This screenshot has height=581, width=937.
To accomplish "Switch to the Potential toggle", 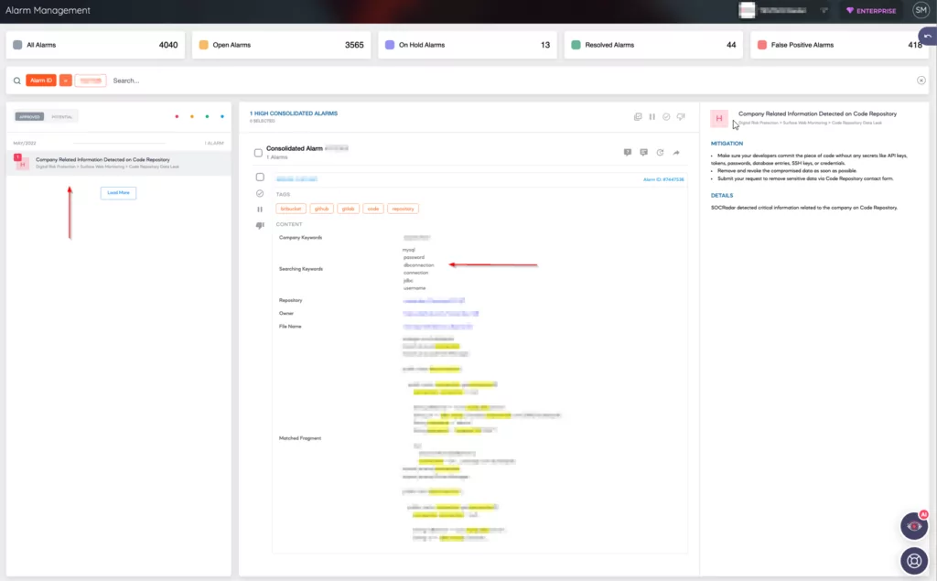I will pyautogui.click(x=61, y=116).
